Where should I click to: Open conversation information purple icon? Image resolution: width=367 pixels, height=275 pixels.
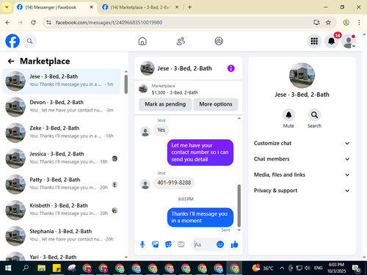tap(230, 68)
